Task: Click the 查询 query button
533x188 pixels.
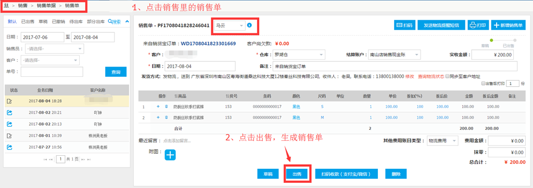Action: (x=116, y=72)
